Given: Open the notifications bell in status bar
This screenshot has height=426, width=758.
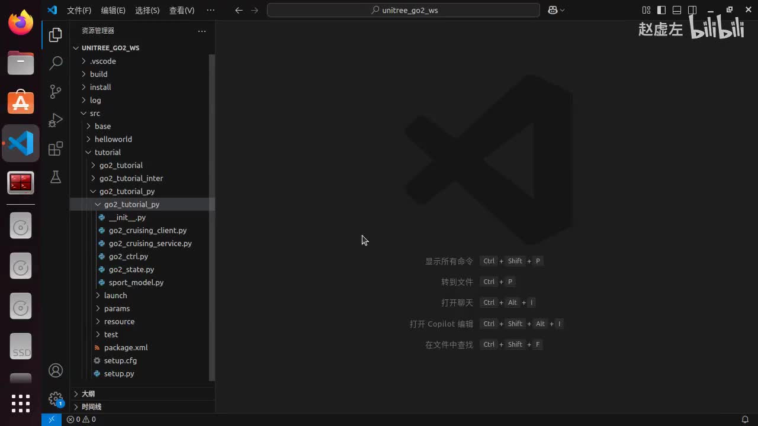Looking at the screenshot, I should click(745, 419).
